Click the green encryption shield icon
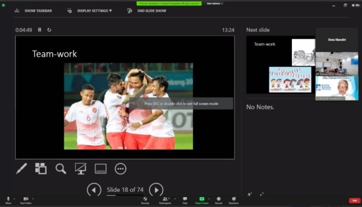This screenshot has height=207, width=362. [x=3, y=5]
